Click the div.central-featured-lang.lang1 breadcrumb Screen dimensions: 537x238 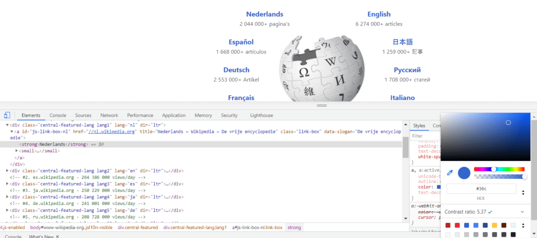pos(195,228)
